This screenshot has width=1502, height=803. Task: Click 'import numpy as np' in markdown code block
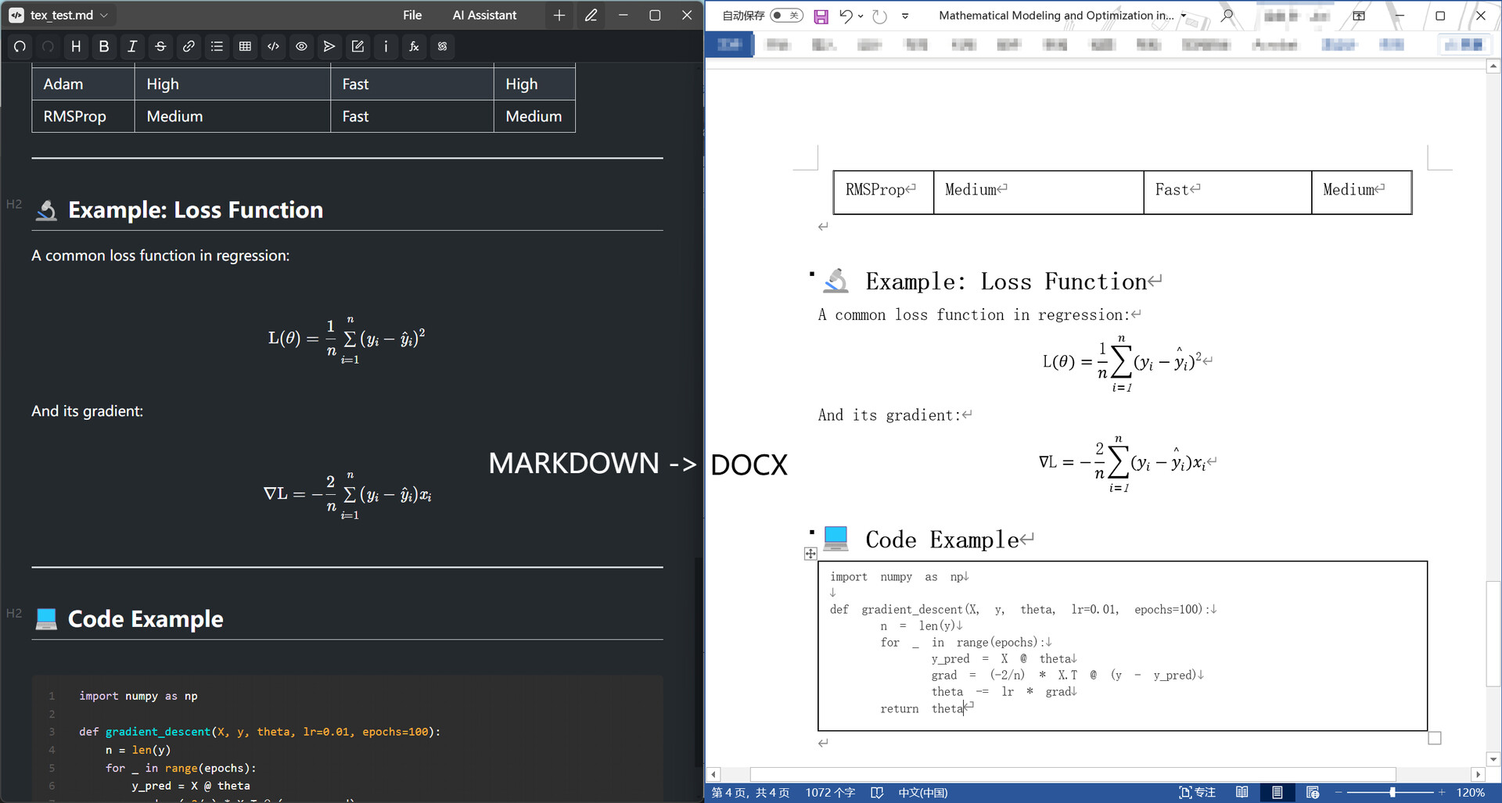tap(138, 696)
